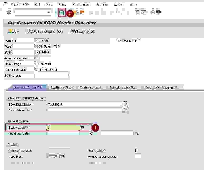Open the Material BOM menu
204x170 pixels.
pos(20,5)
